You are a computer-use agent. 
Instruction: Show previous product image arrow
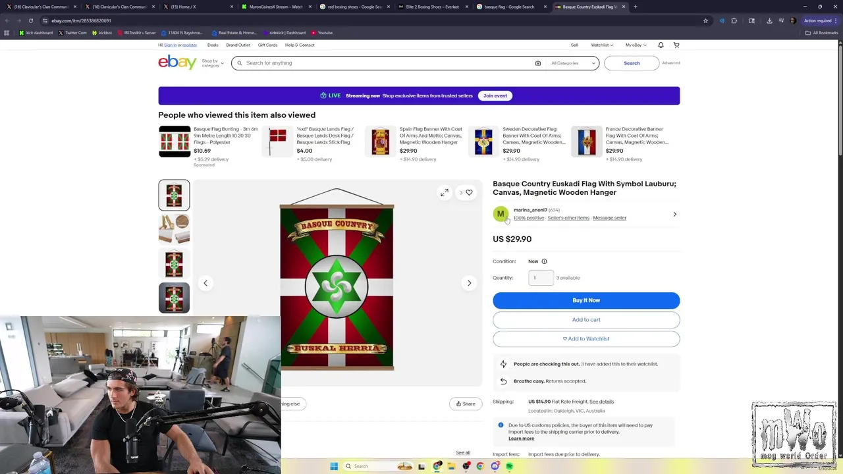click(205, 283)
